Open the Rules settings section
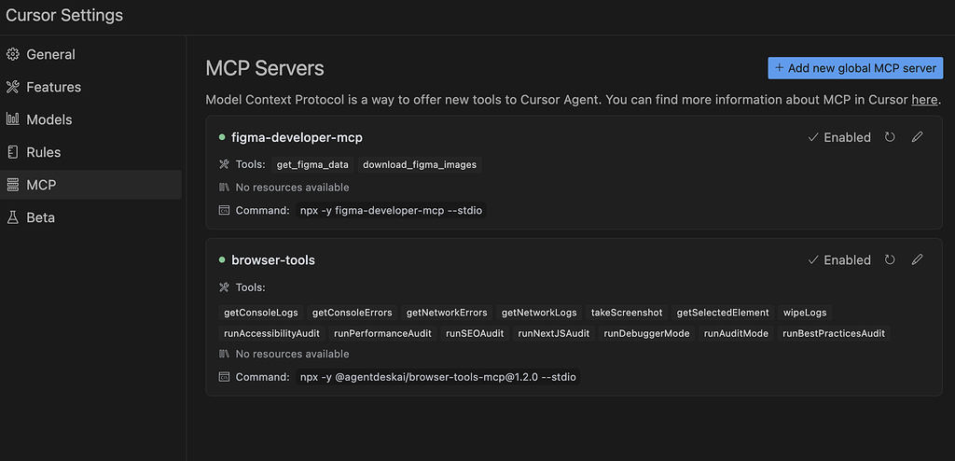Screen dimensions: 955x461 pos(43,152)
